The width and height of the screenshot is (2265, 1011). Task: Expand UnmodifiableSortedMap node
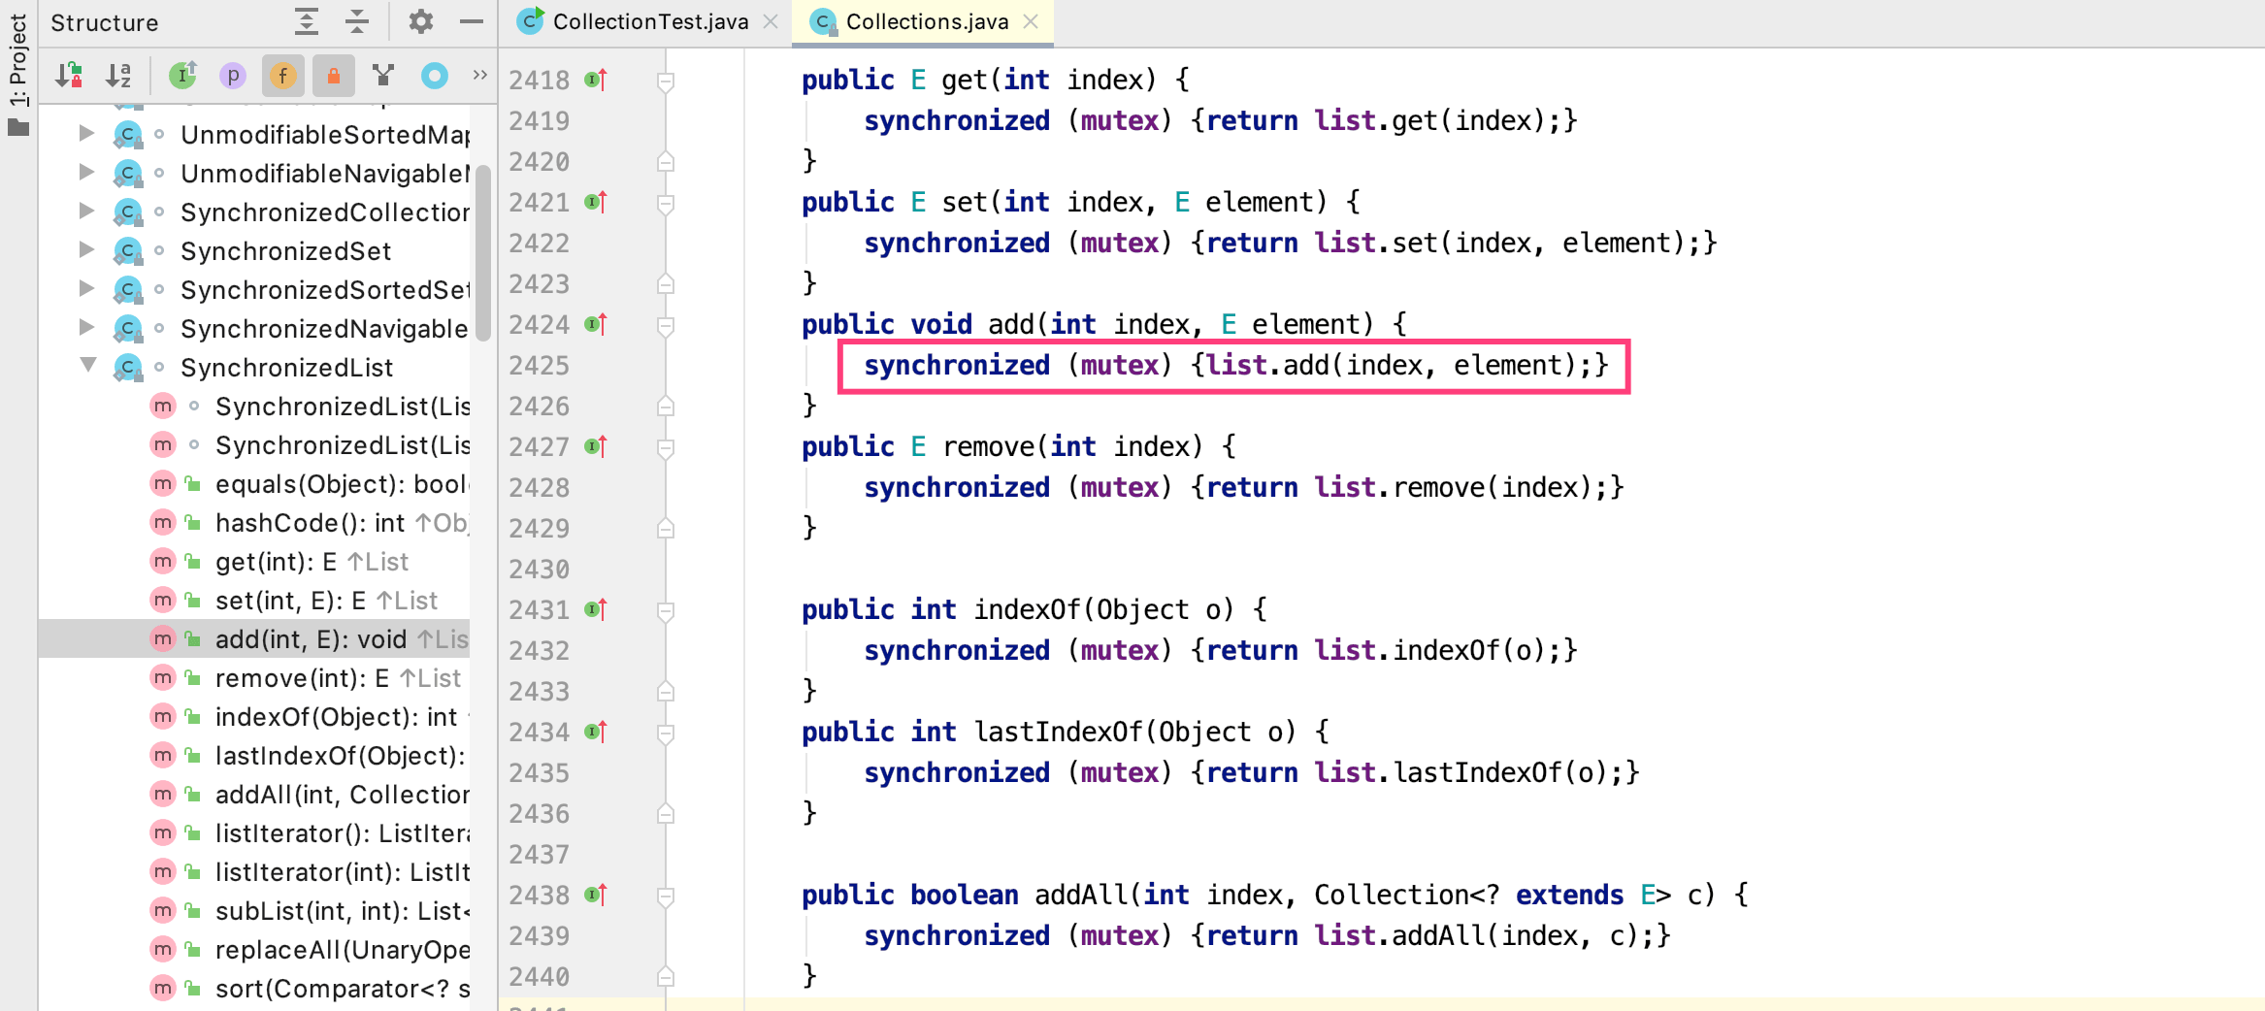point(87,134)
